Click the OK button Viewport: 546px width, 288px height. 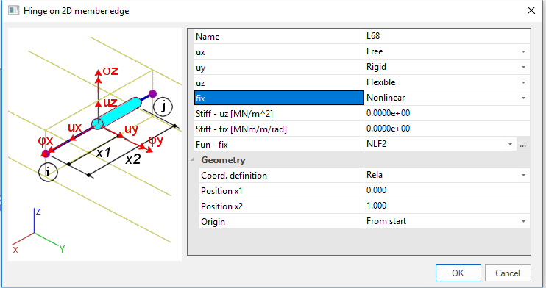[x=458, y=273]
